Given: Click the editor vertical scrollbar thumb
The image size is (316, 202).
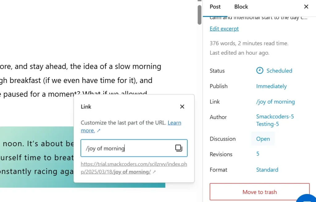Looking at the screenshot, I should pos(200,15).
